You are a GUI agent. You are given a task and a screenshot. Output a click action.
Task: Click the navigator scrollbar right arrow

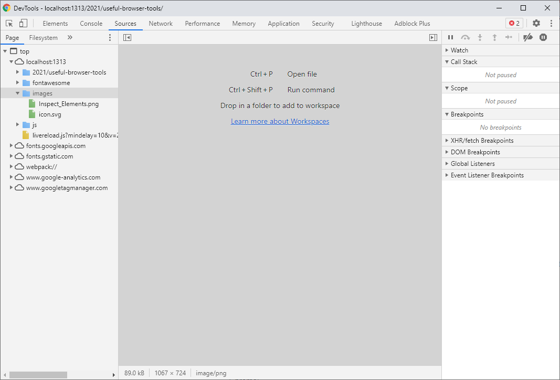tap(114, 375)
